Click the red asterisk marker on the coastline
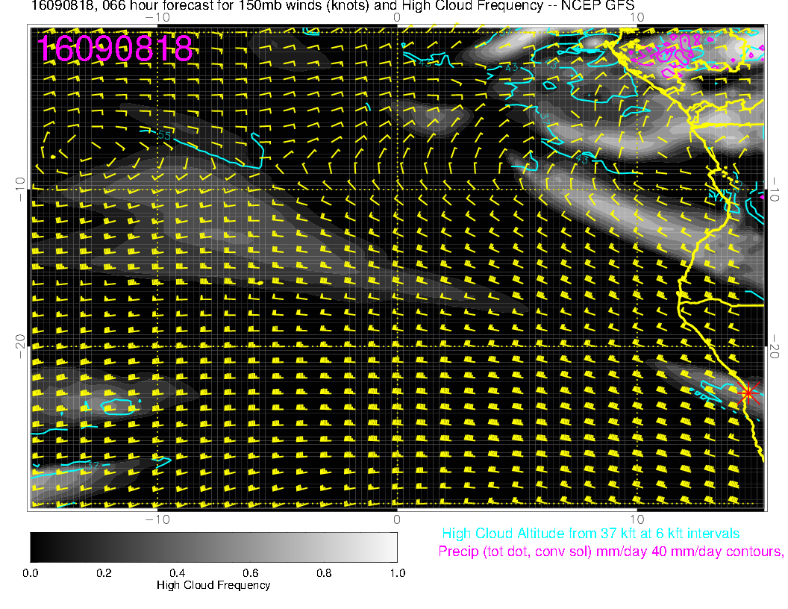788x609 pixels. coord(748,393)
